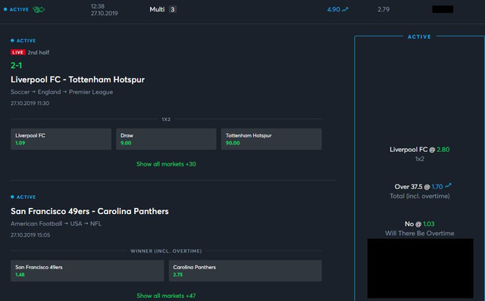
Task: Click the multi selection count badge 3
Action: click(173, 10)
